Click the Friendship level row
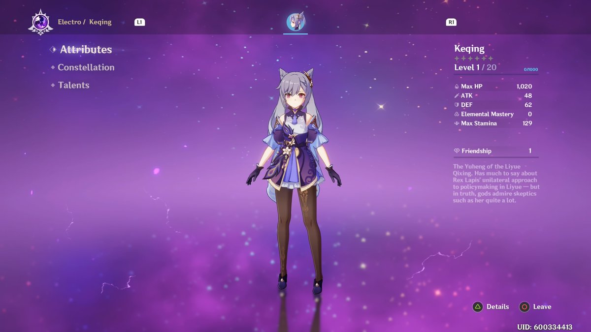 pyautogui.click(x=496, y=151)
